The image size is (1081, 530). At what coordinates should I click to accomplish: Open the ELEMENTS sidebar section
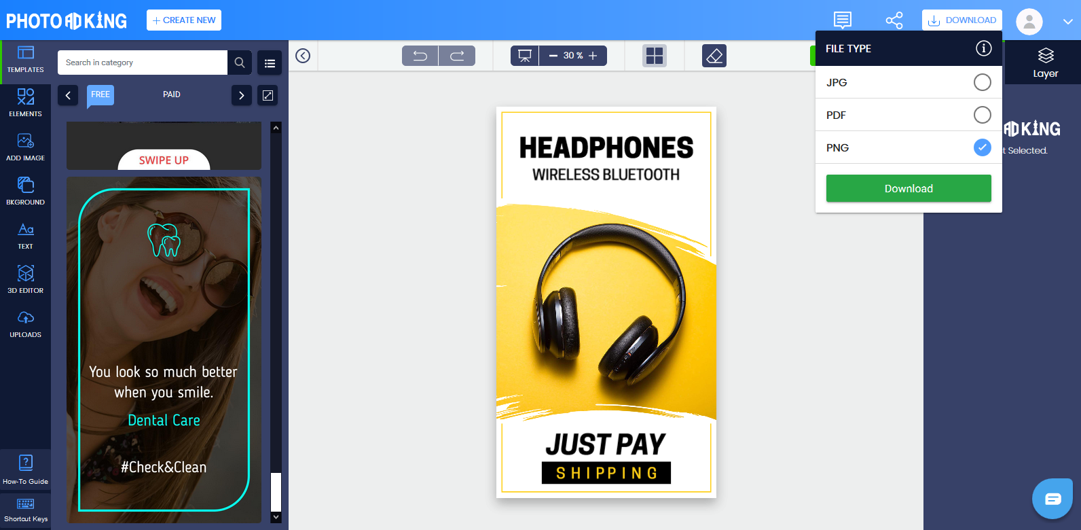click(25, 102)
